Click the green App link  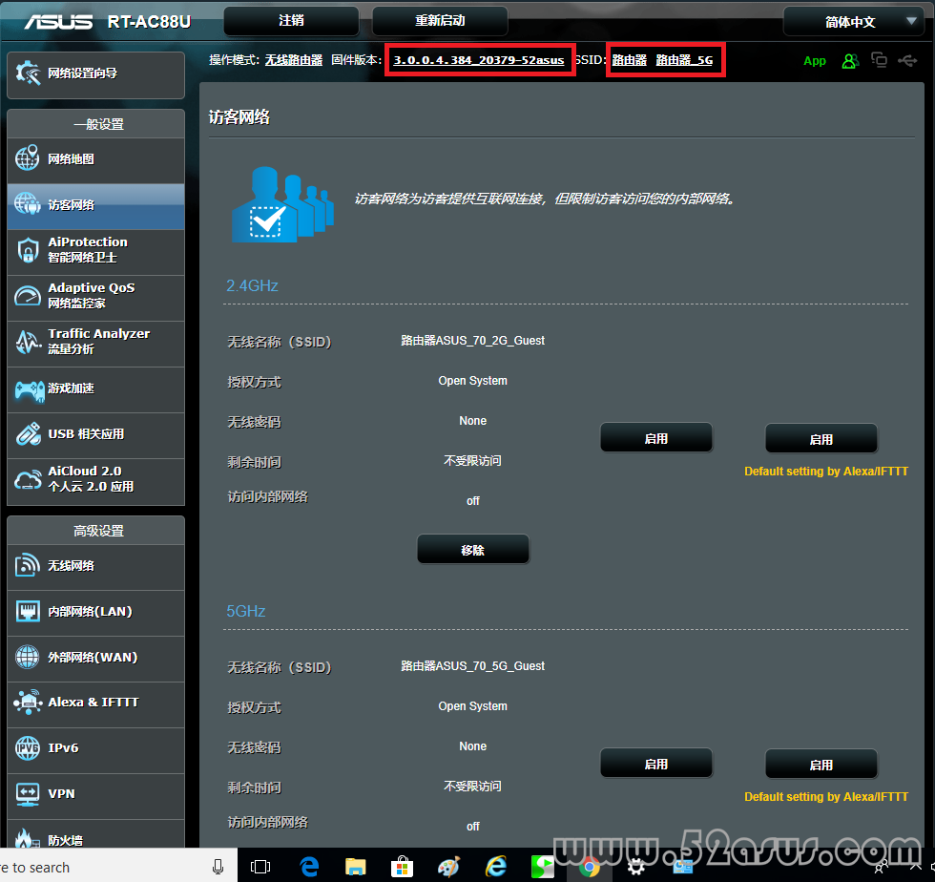click(815, 61)
